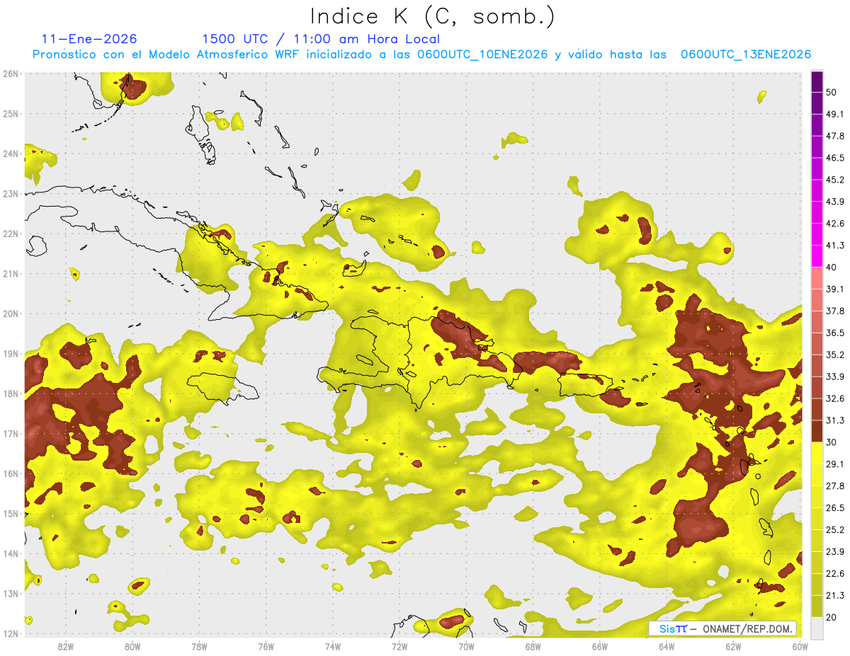Click "1500 UTC / 11:00 am Hora Local" text
The height and width of the screenshot is (656, 850).
(x=321, y=39)
